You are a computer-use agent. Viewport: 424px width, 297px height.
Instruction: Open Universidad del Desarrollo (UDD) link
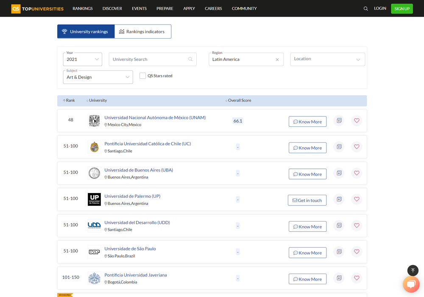point(137,222)
